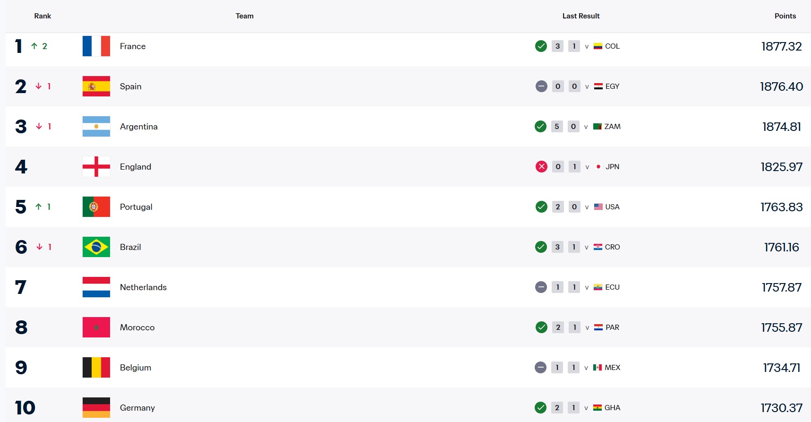Click the Brazil flag icon
Screen dimensions: 811x422
pos(96,247)
